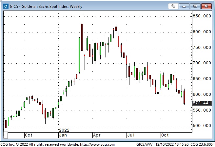Maximize the GIC5 chart window

[x=195, y=6]
